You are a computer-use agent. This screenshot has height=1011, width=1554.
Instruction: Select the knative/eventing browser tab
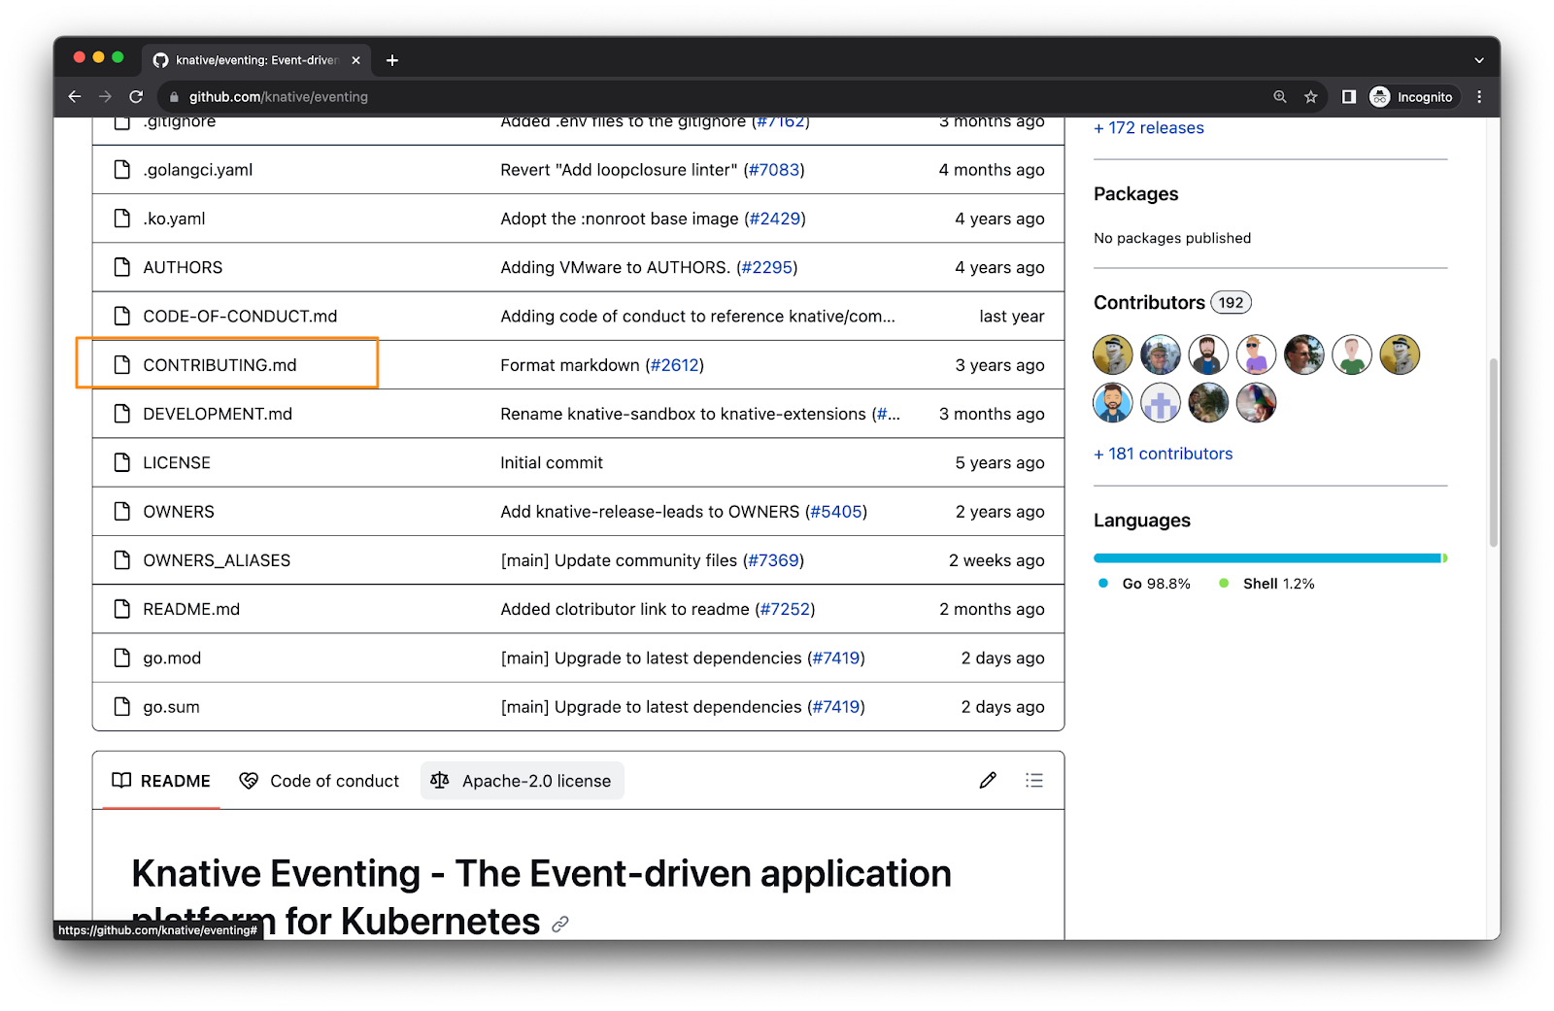256,60
